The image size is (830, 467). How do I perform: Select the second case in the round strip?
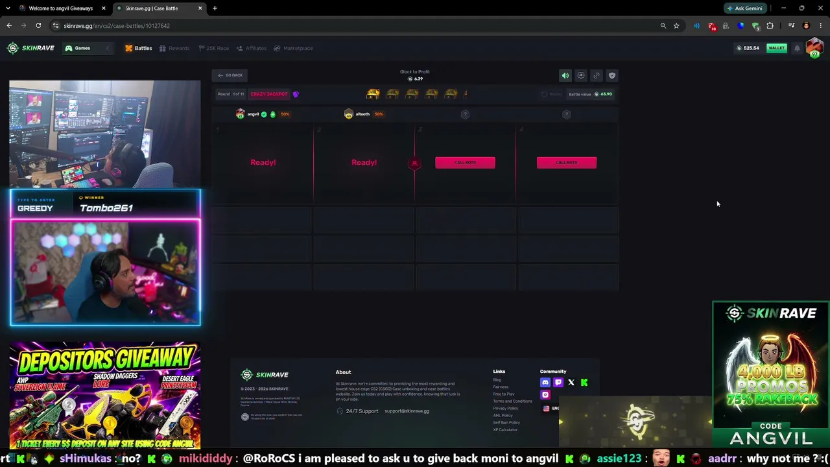[x=392, y=94]
